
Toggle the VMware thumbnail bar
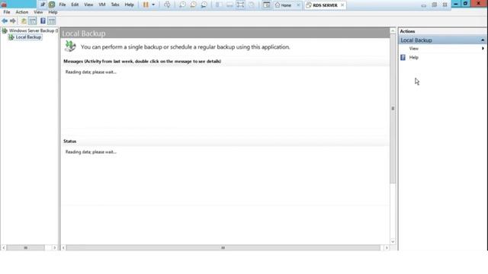point(230,5)
